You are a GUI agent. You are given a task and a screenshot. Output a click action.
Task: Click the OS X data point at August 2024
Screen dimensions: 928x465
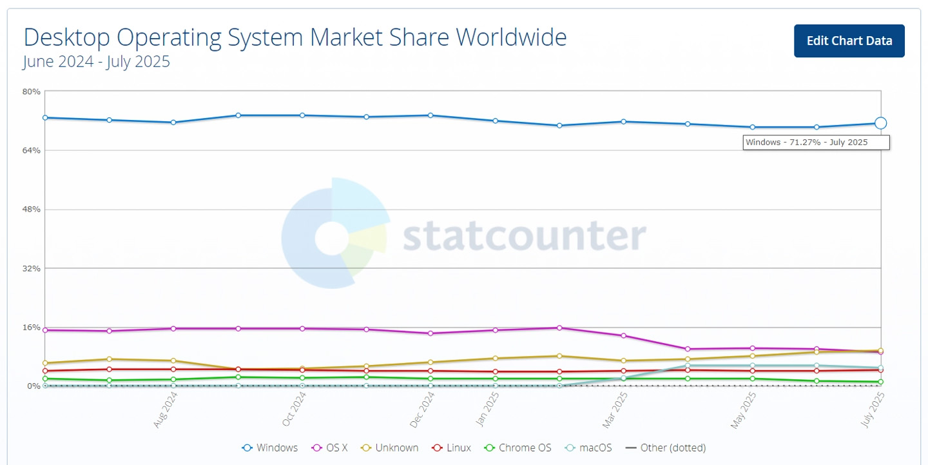pos(173,328)
